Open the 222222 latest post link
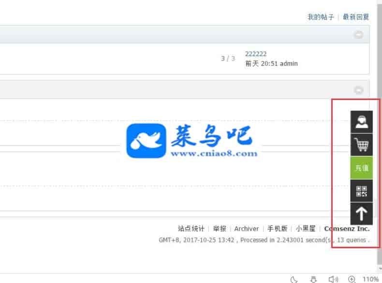The image size is (382, 283). pos(256,54)
